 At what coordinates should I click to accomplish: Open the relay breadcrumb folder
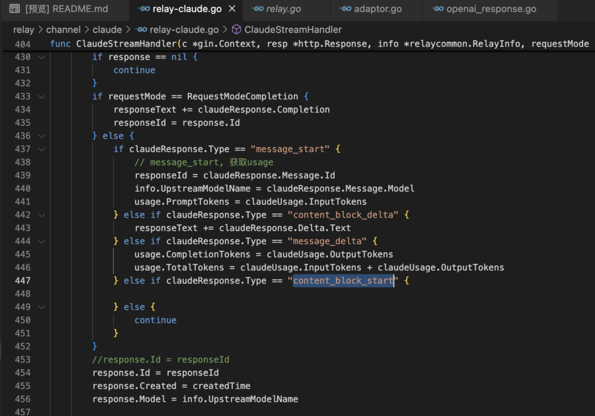[23, 30]
